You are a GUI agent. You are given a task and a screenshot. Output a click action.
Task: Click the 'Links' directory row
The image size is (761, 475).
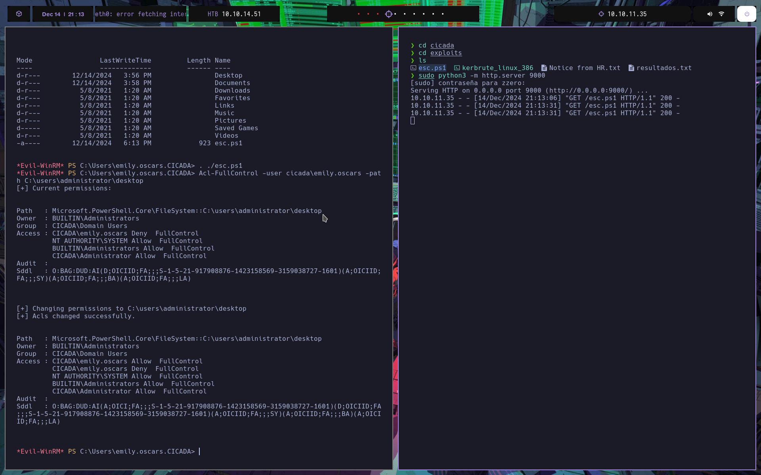[126, 106]
